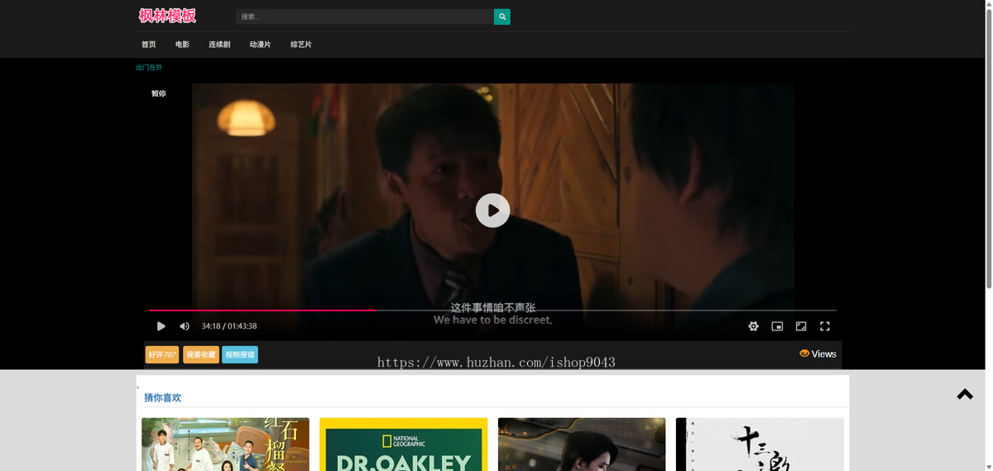
Task: Click the 暂停 label beside the video
Action: click(158, 94)
